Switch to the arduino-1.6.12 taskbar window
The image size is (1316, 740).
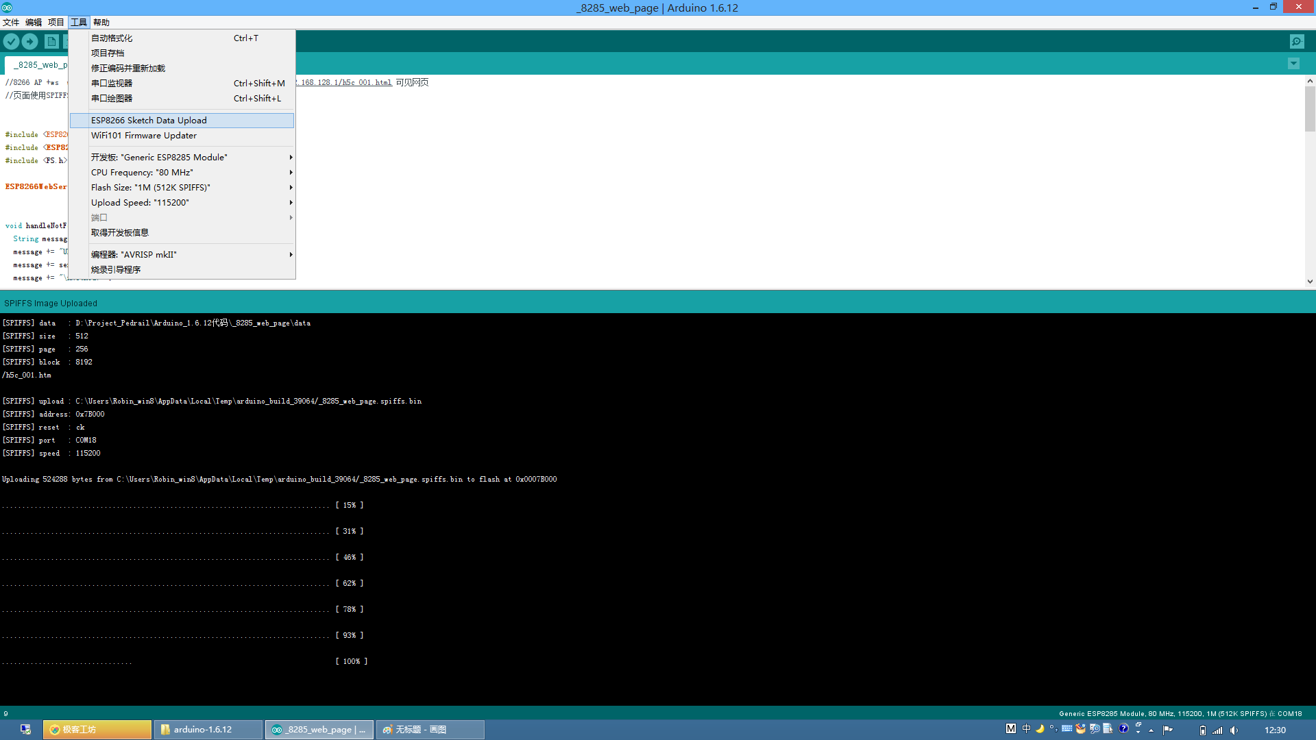(208, 730)
